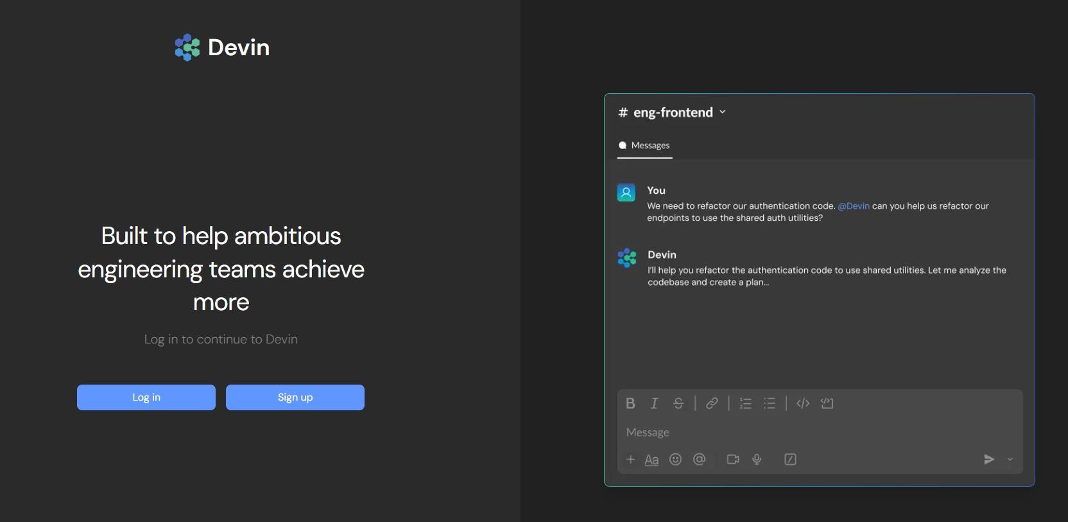Viewport: 1068px width, 522px height.
Task: Open the emoji picker
Action: tap(675, 459)
